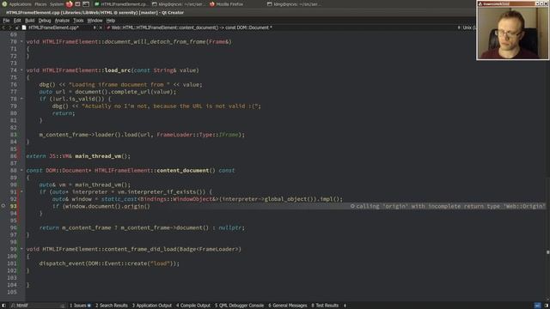Open the 4 Compile Output pane

coord(193,306)
